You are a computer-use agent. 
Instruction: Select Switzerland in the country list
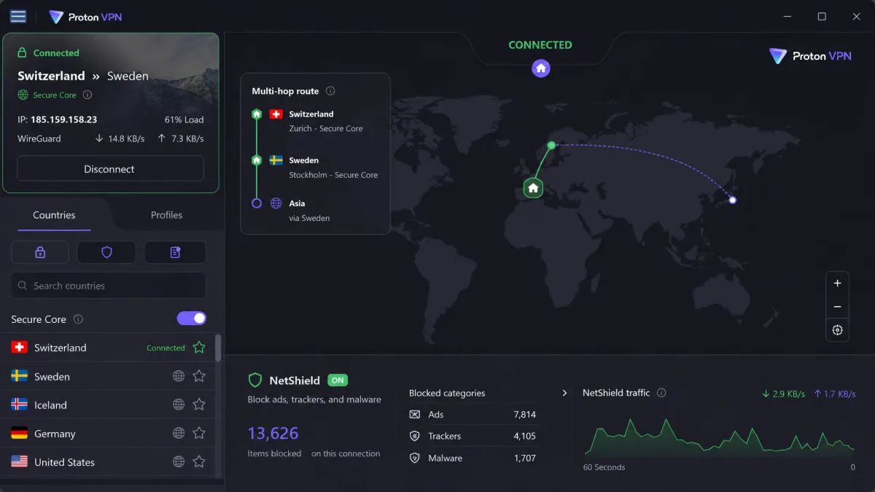[108, 348]
